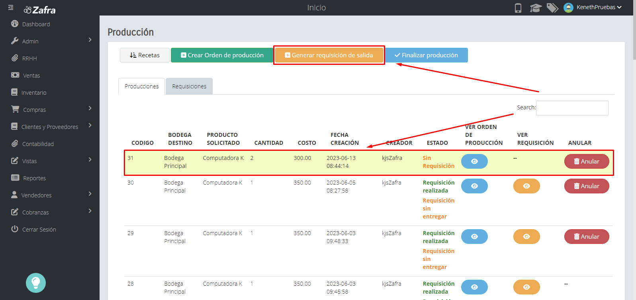Viewport: 636px width, 300px height.
Task: Click the Zafra logo
Action: click(40, 10)
